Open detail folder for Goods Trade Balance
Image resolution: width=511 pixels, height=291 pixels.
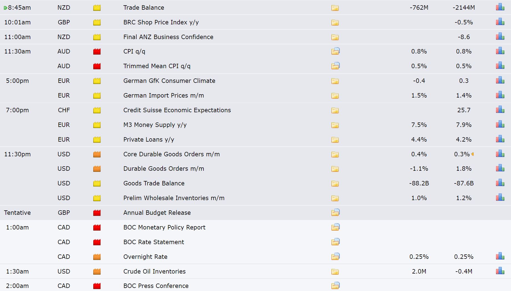tap(335, 183)
